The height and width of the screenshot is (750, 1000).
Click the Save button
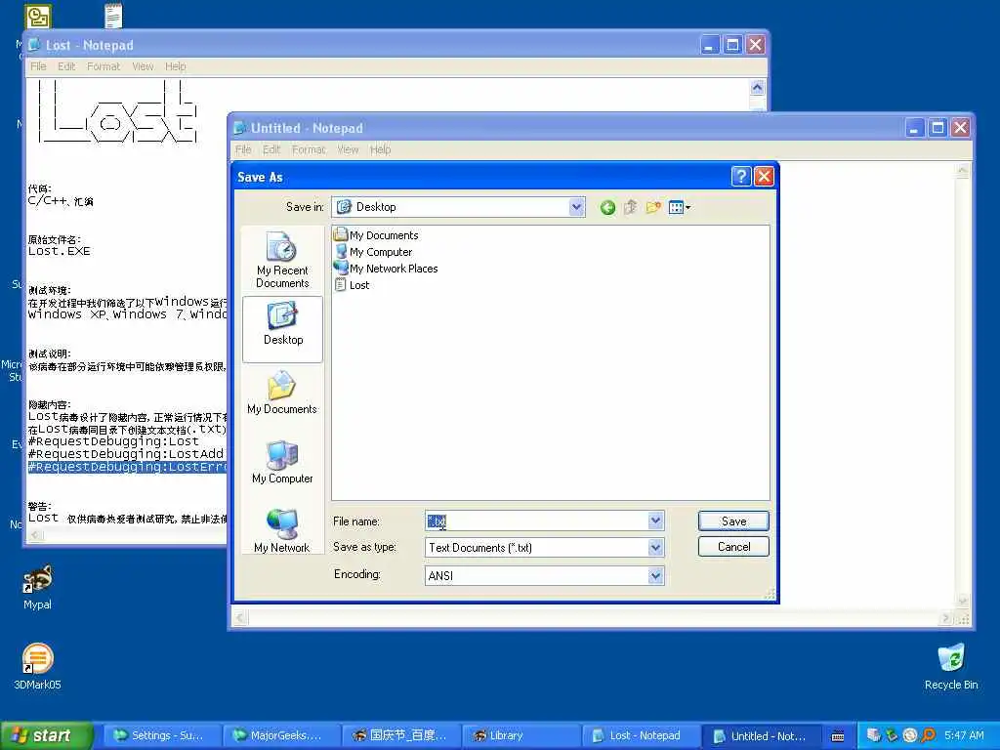pos(733,521)
